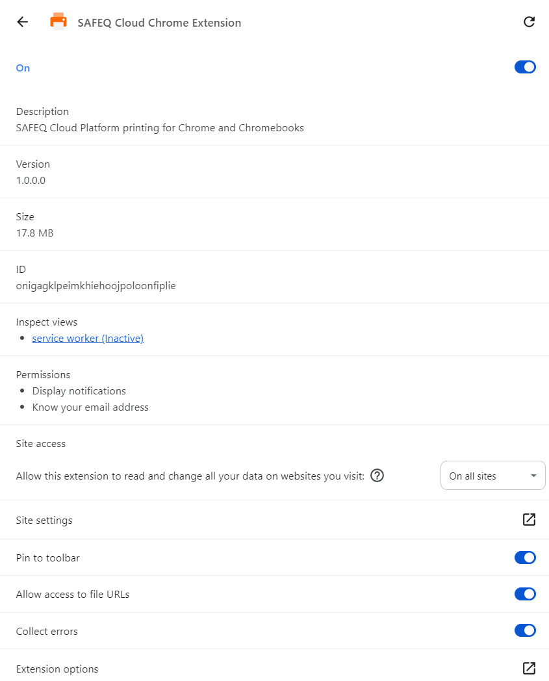This screenshot has height=681, width=549.
Task: Disable the Pin to toolbar switch
Action: tap(525, 558)
